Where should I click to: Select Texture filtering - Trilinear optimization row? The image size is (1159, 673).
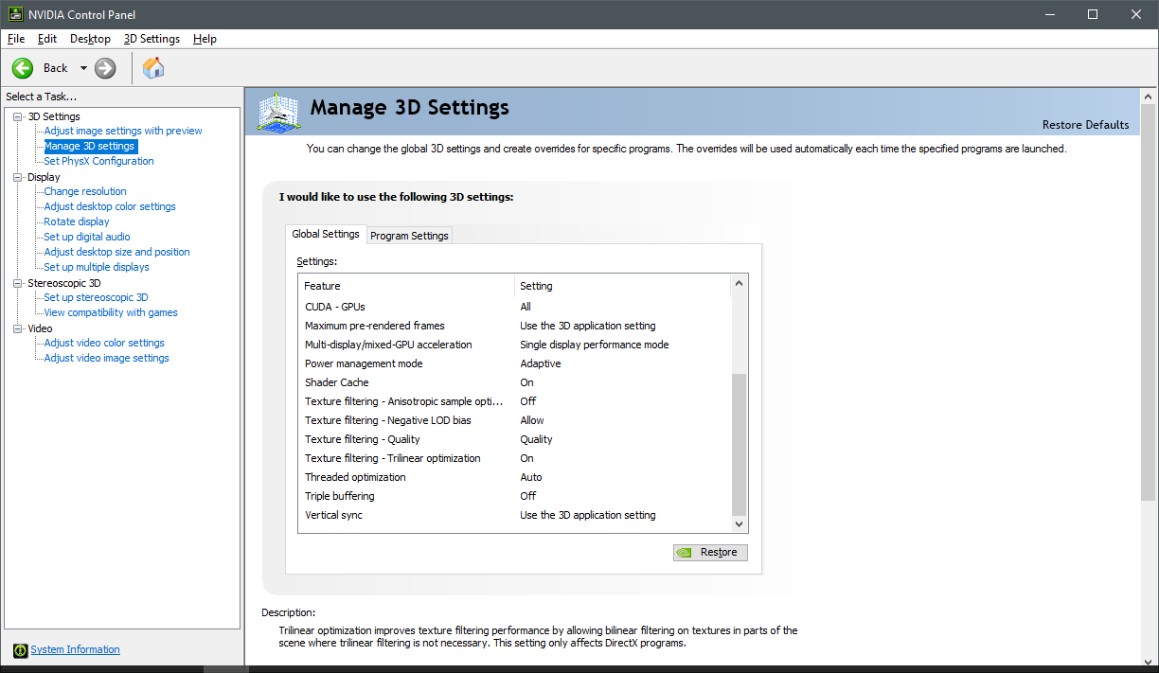coord(515,458)
